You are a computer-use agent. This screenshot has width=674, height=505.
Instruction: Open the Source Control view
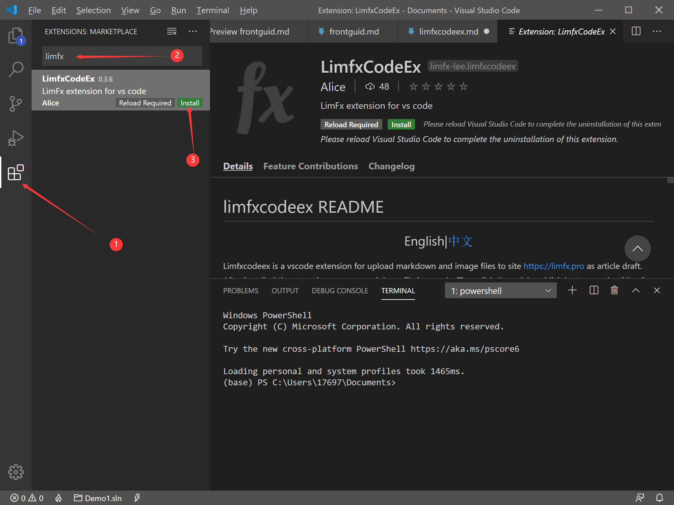click(x=15, y=104)
